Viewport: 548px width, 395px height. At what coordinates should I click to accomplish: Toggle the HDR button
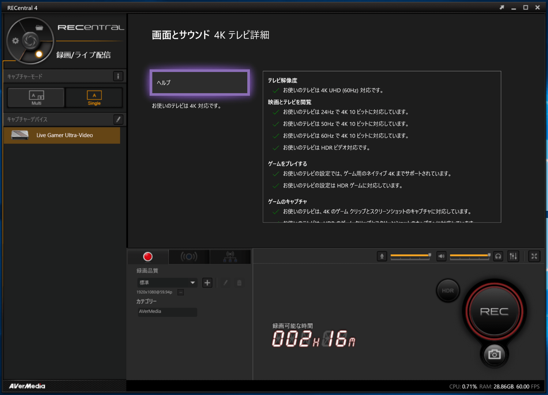448,291
